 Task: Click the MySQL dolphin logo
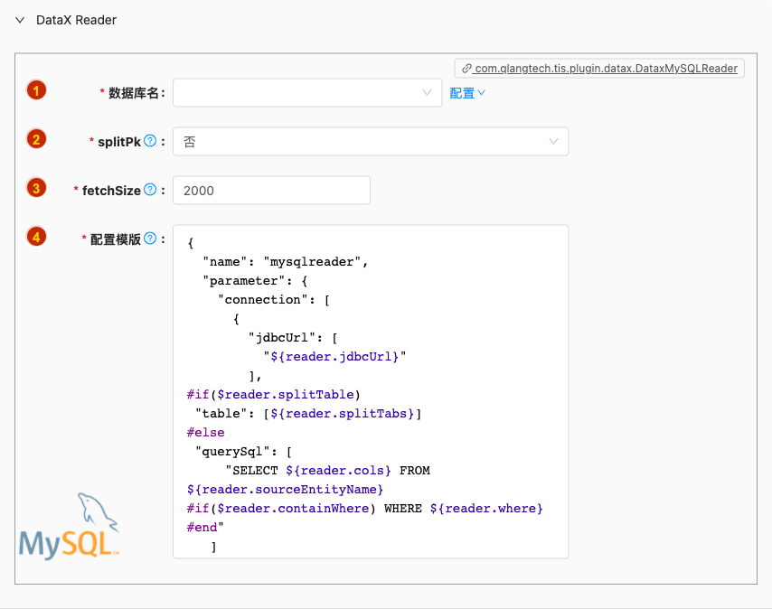[x=70, y=526]
